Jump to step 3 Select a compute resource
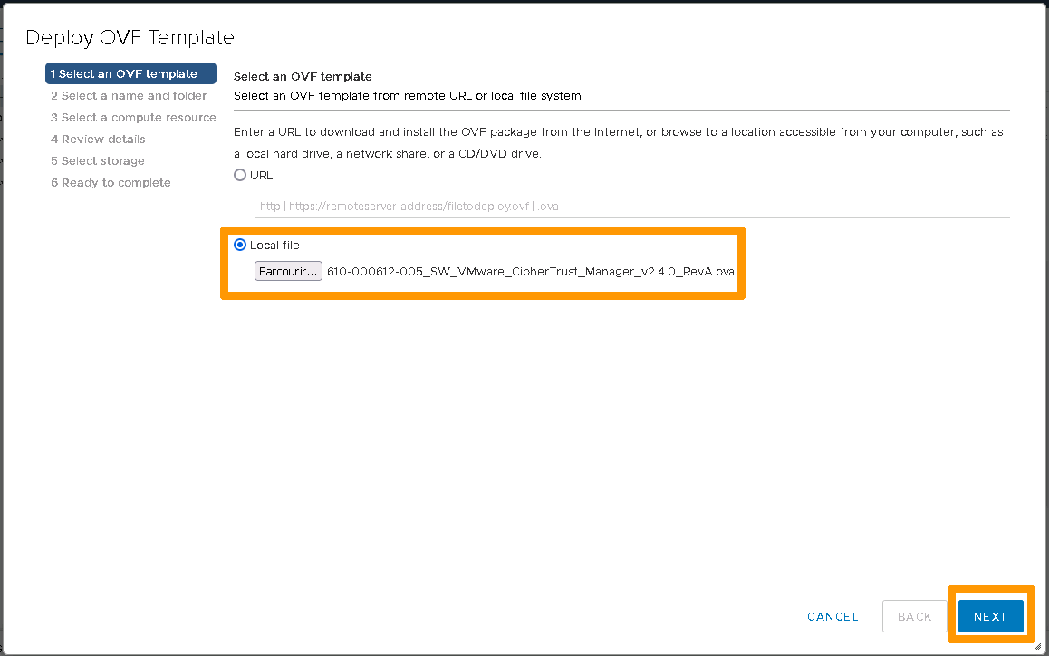The height and width of the screenshot is (656, 1049). coord(133,118)
